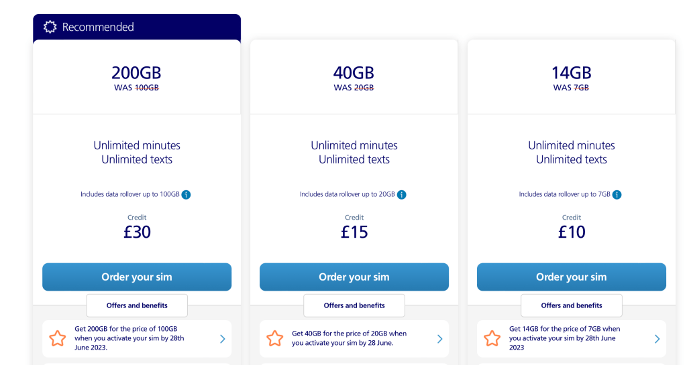The height and width of the screenshot is (365, 687).
Task: Click the info icon beside 7GB data rollover
Action: tap(617, 195)
